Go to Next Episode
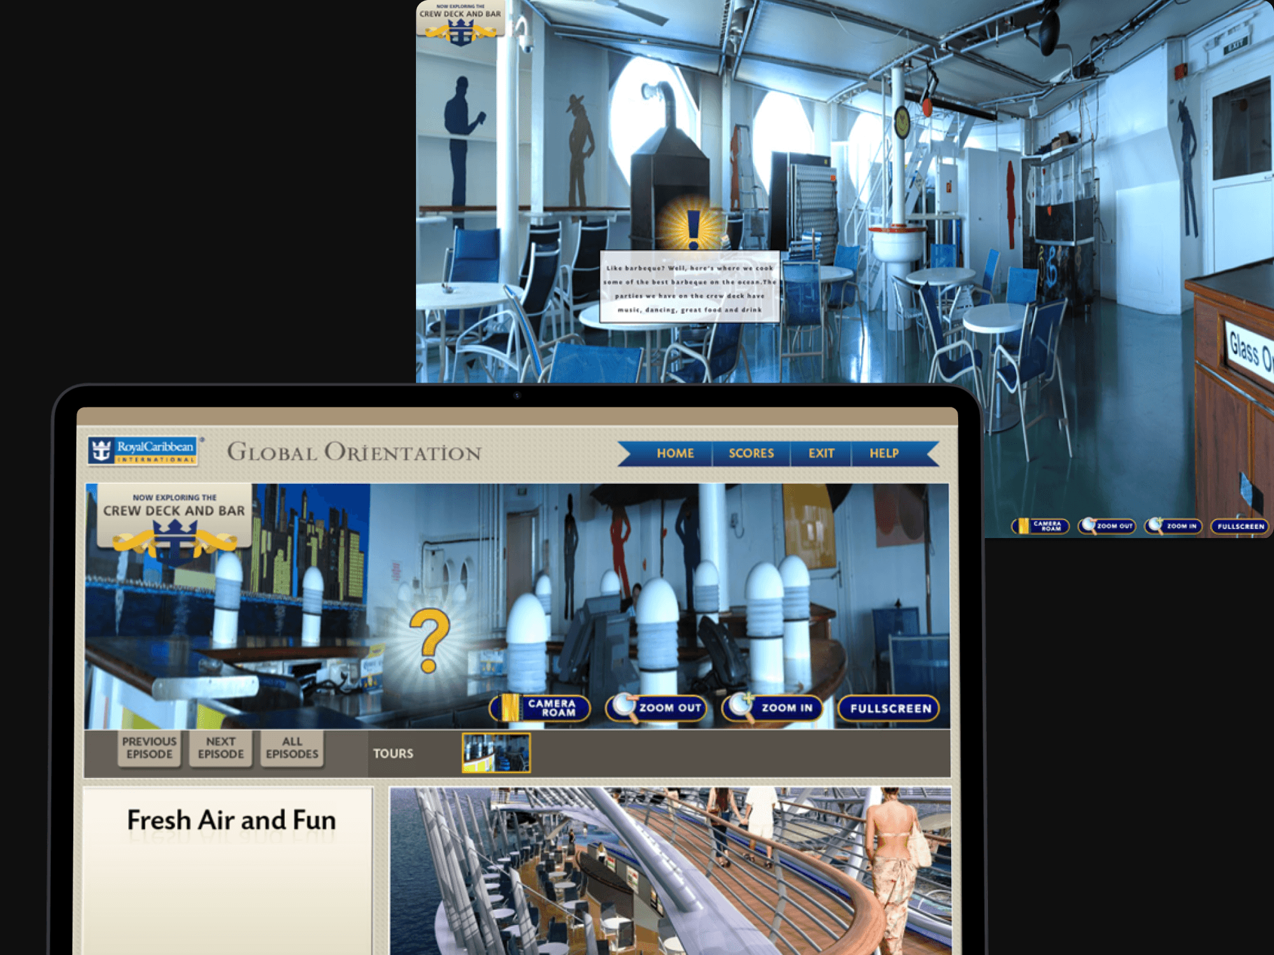1274x955 pixels. click(x=220, y=747)
